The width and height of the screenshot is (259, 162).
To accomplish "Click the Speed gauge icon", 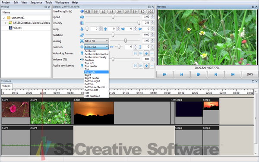I will click(82, 17).
